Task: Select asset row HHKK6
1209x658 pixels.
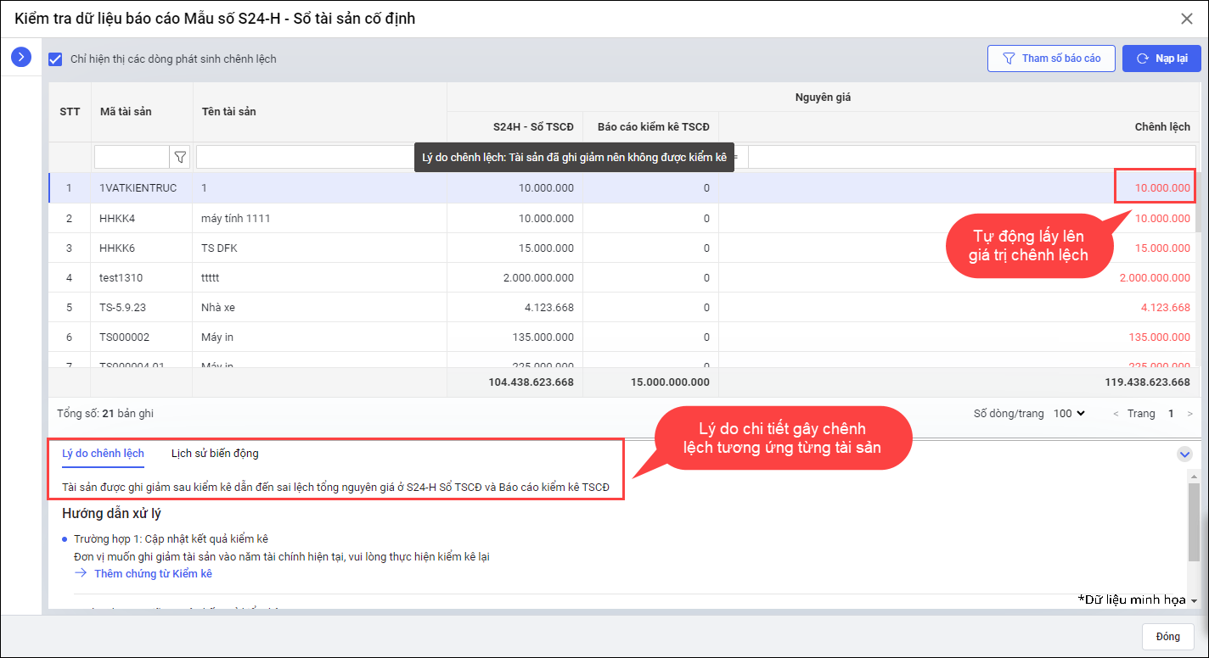Action: [x=622, y=248]
